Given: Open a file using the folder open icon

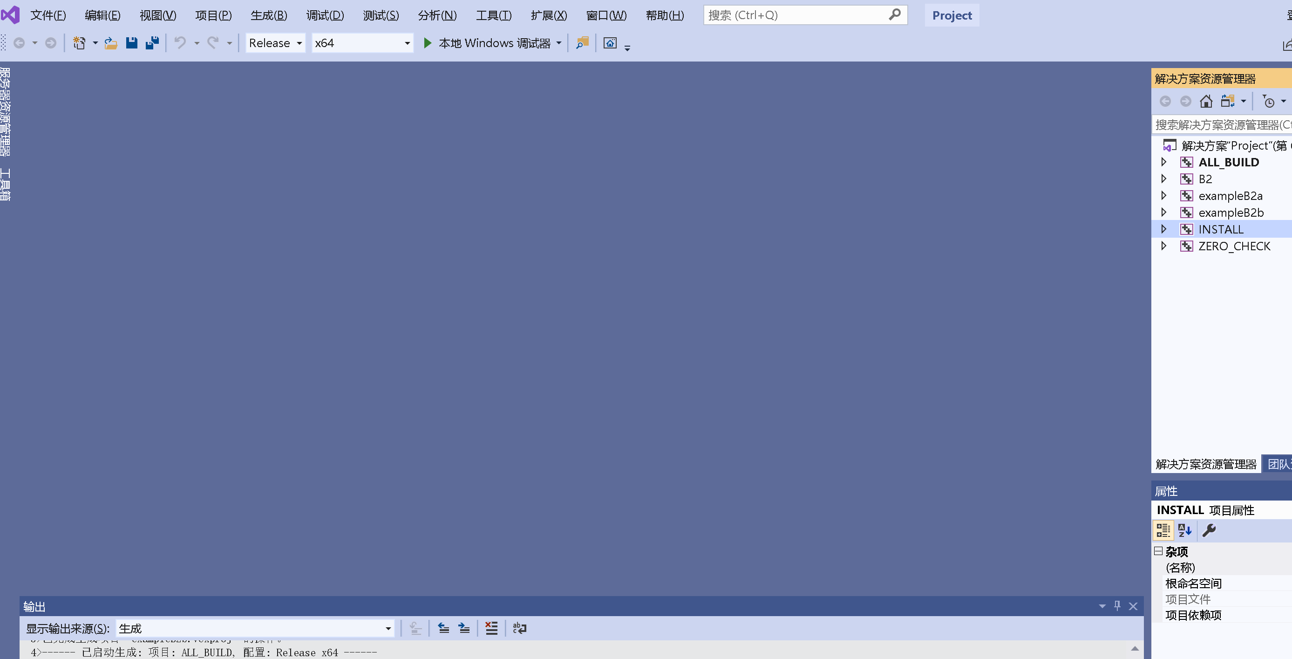Looking at the screenshot, I should pyautogui.click(x=110, y=43).
